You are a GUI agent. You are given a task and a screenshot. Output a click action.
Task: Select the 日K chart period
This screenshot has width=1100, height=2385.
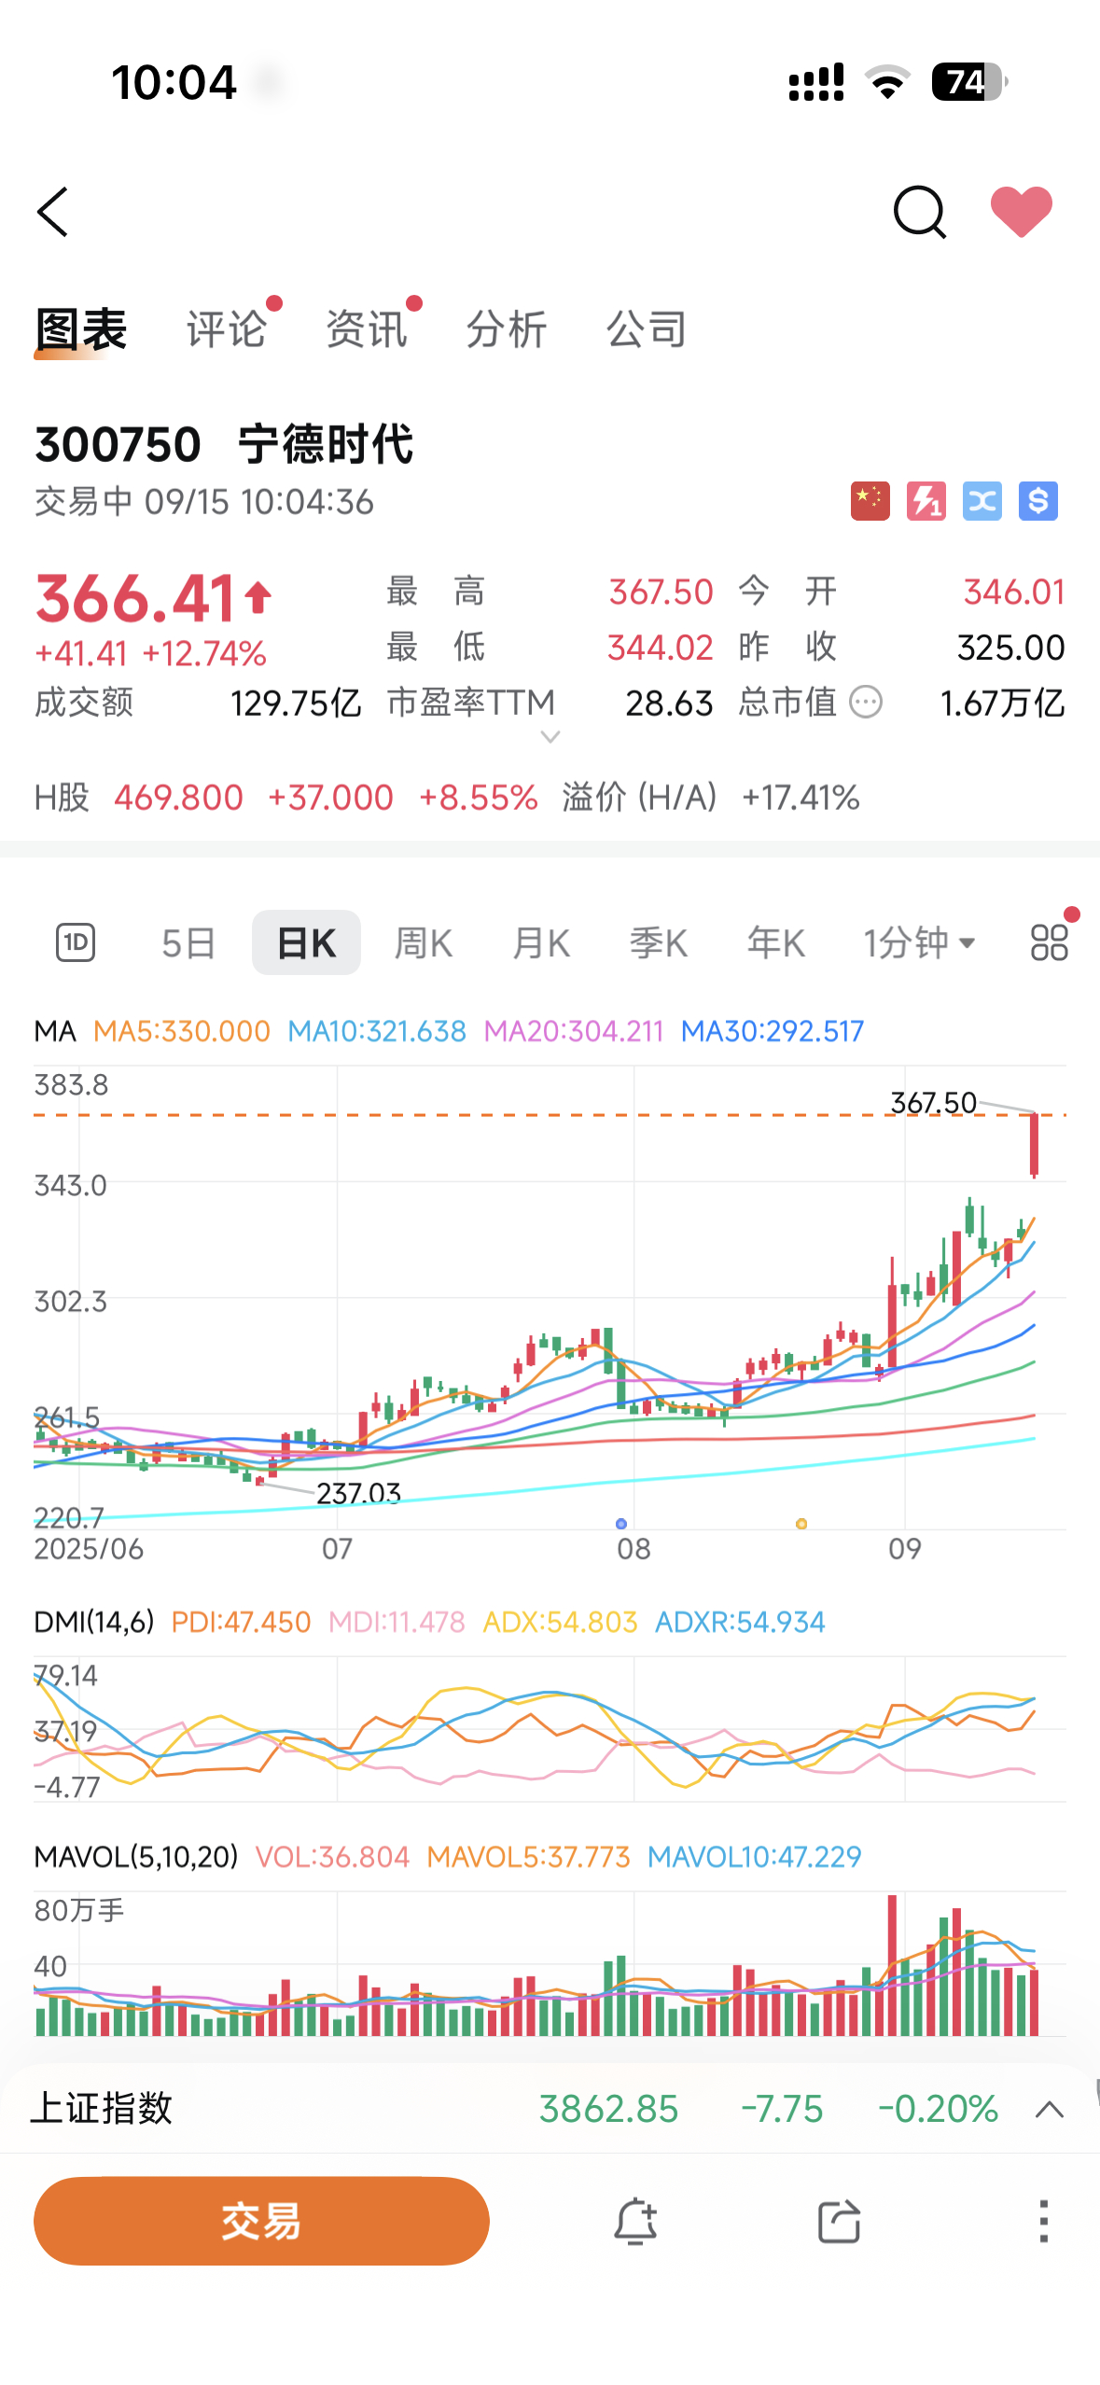[x=306, y=942]
